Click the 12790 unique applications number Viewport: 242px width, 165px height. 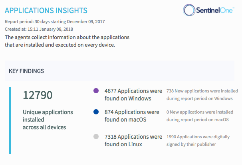[x=38, y=95]
